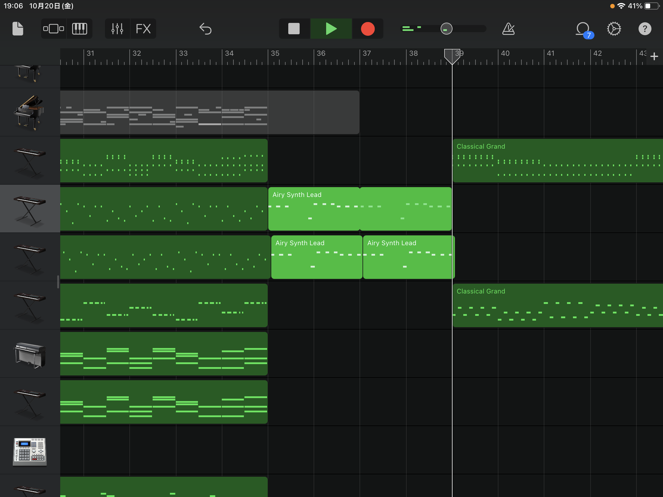
Task: Stop playback
Action: (294, 29)
